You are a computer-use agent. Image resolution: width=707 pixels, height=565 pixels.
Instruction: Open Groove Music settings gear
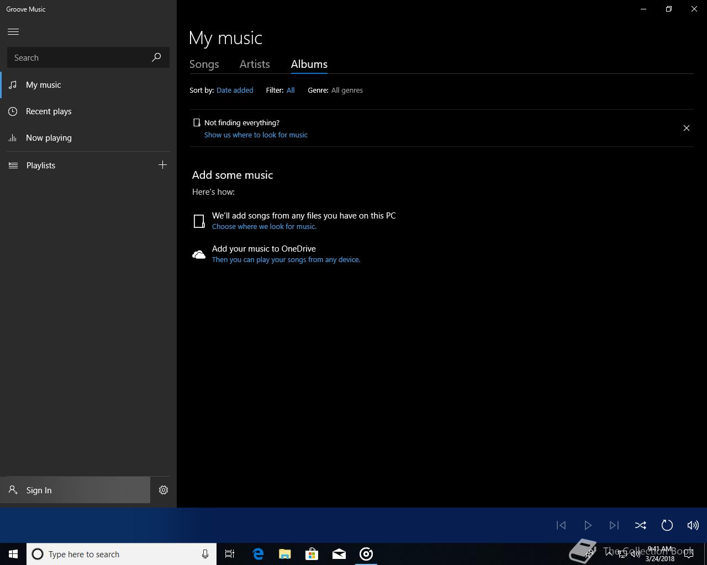(x=163, y=490)
